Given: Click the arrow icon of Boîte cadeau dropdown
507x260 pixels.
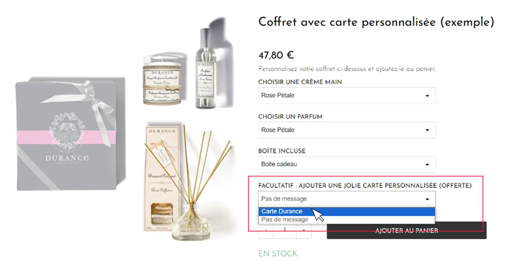Looking at the screenshot, I should pyautogui.click(x=427, y=165).
